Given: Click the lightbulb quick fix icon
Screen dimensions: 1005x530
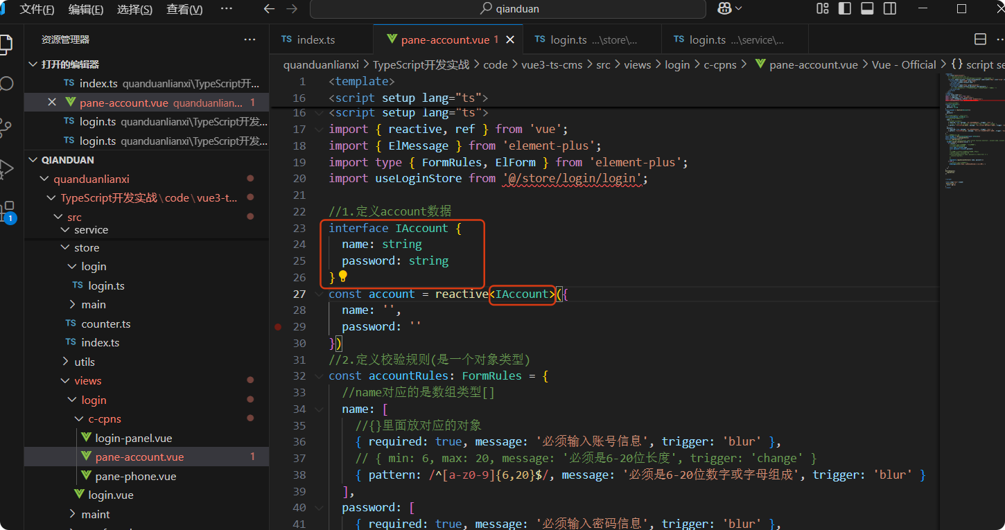Looking at the screenshot, I should [342, 276].
